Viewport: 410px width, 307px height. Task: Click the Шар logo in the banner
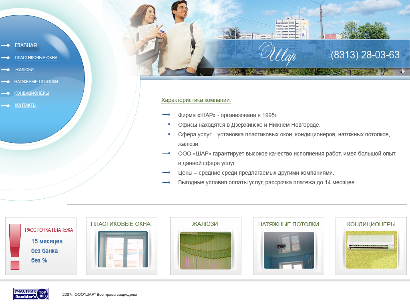click(277, 54)
